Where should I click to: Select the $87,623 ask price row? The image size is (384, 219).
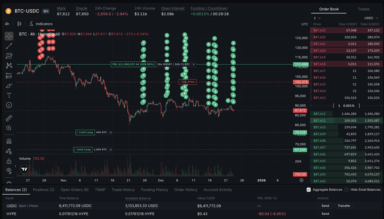coord(346,30)
